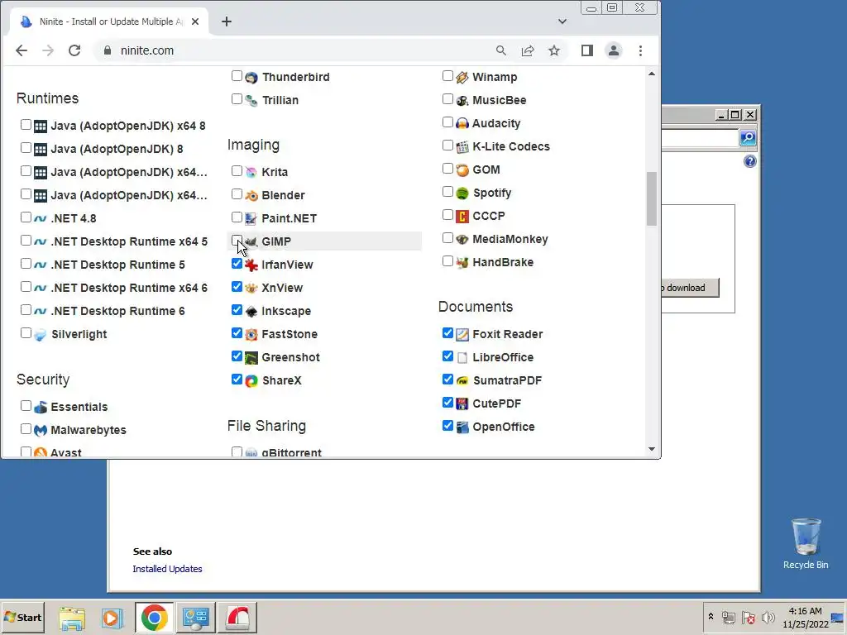The width and height of the screenshot is (847, 635).
Task: Open the Start menu
Action: click(x=22, y=618)
